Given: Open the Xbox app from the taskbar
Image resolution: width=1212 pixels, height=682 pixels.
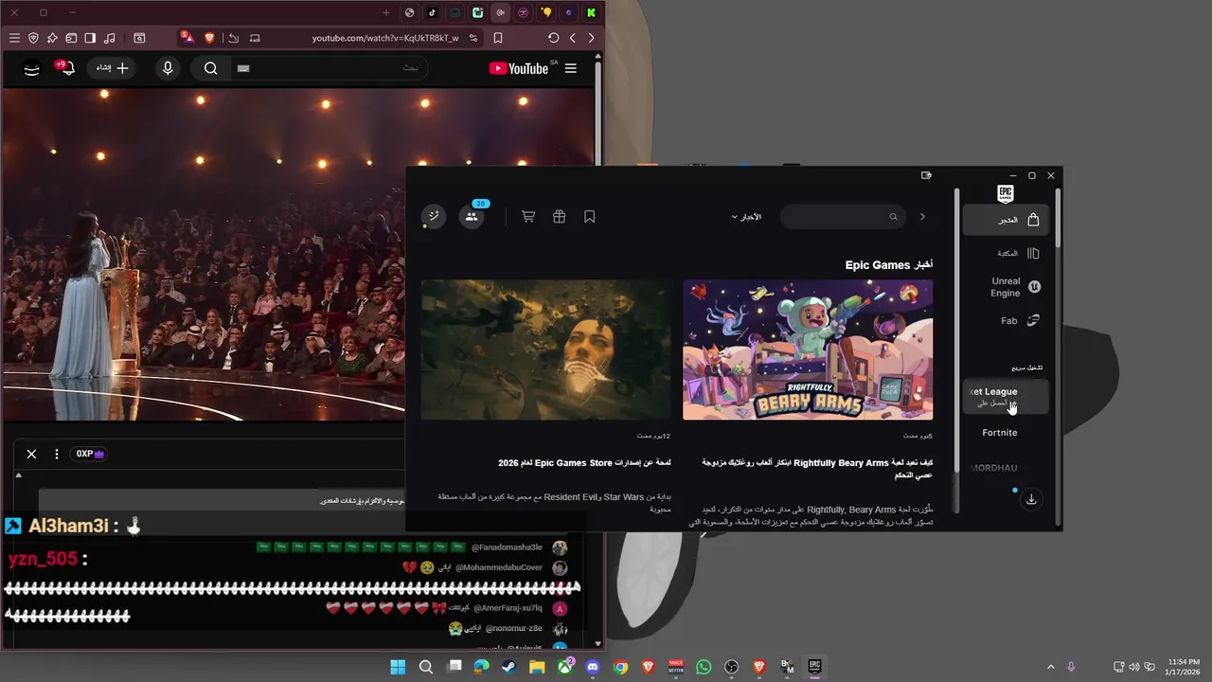Looking at the screenshot, I should click(565, 667).
